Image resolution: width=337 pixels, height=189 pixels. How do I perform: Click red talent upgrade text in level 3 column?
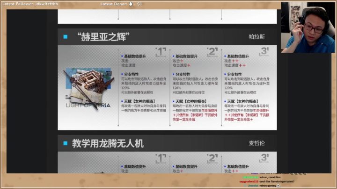pos(247,115)
